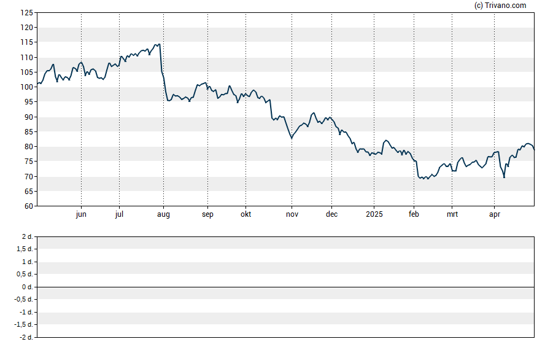Click the '60' price axis label
The height and width of the screenshot is (347, 545).
pos(29,206)
